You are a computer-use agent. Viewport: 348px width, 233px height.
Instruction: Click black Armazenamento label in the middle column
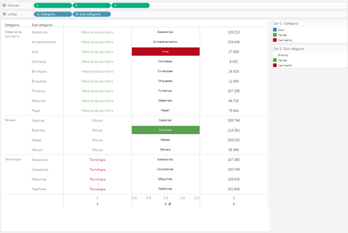pos(165,42)
